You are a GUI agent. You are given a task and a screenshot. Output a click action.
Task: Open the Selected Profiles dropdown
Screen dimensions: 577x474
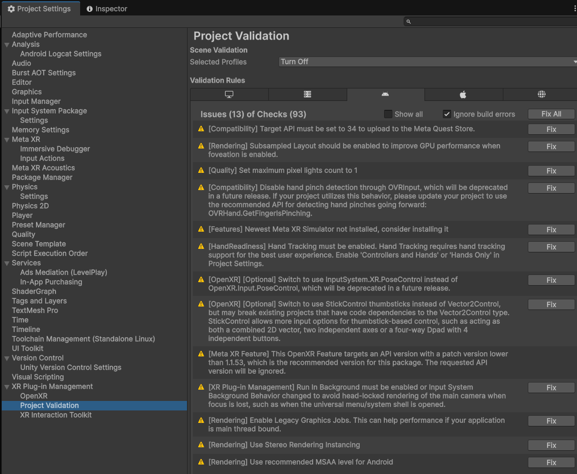(x=427, y=62)
